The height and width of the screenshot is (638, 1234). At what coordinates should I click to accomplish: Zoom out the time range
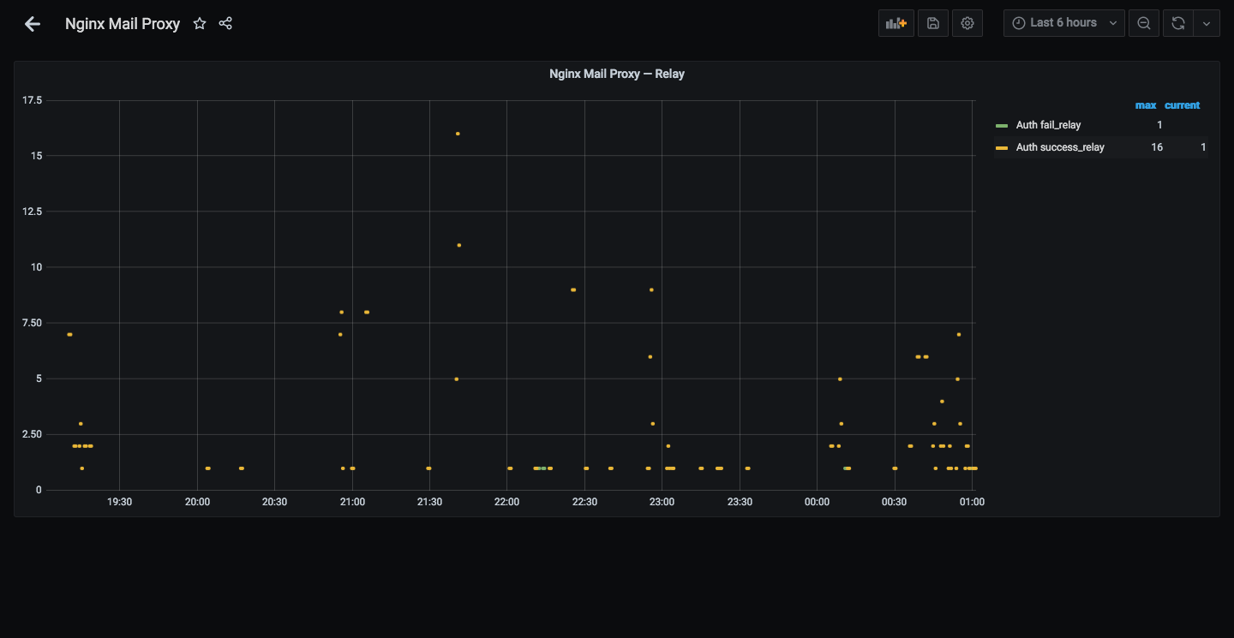pos(1144,23)
